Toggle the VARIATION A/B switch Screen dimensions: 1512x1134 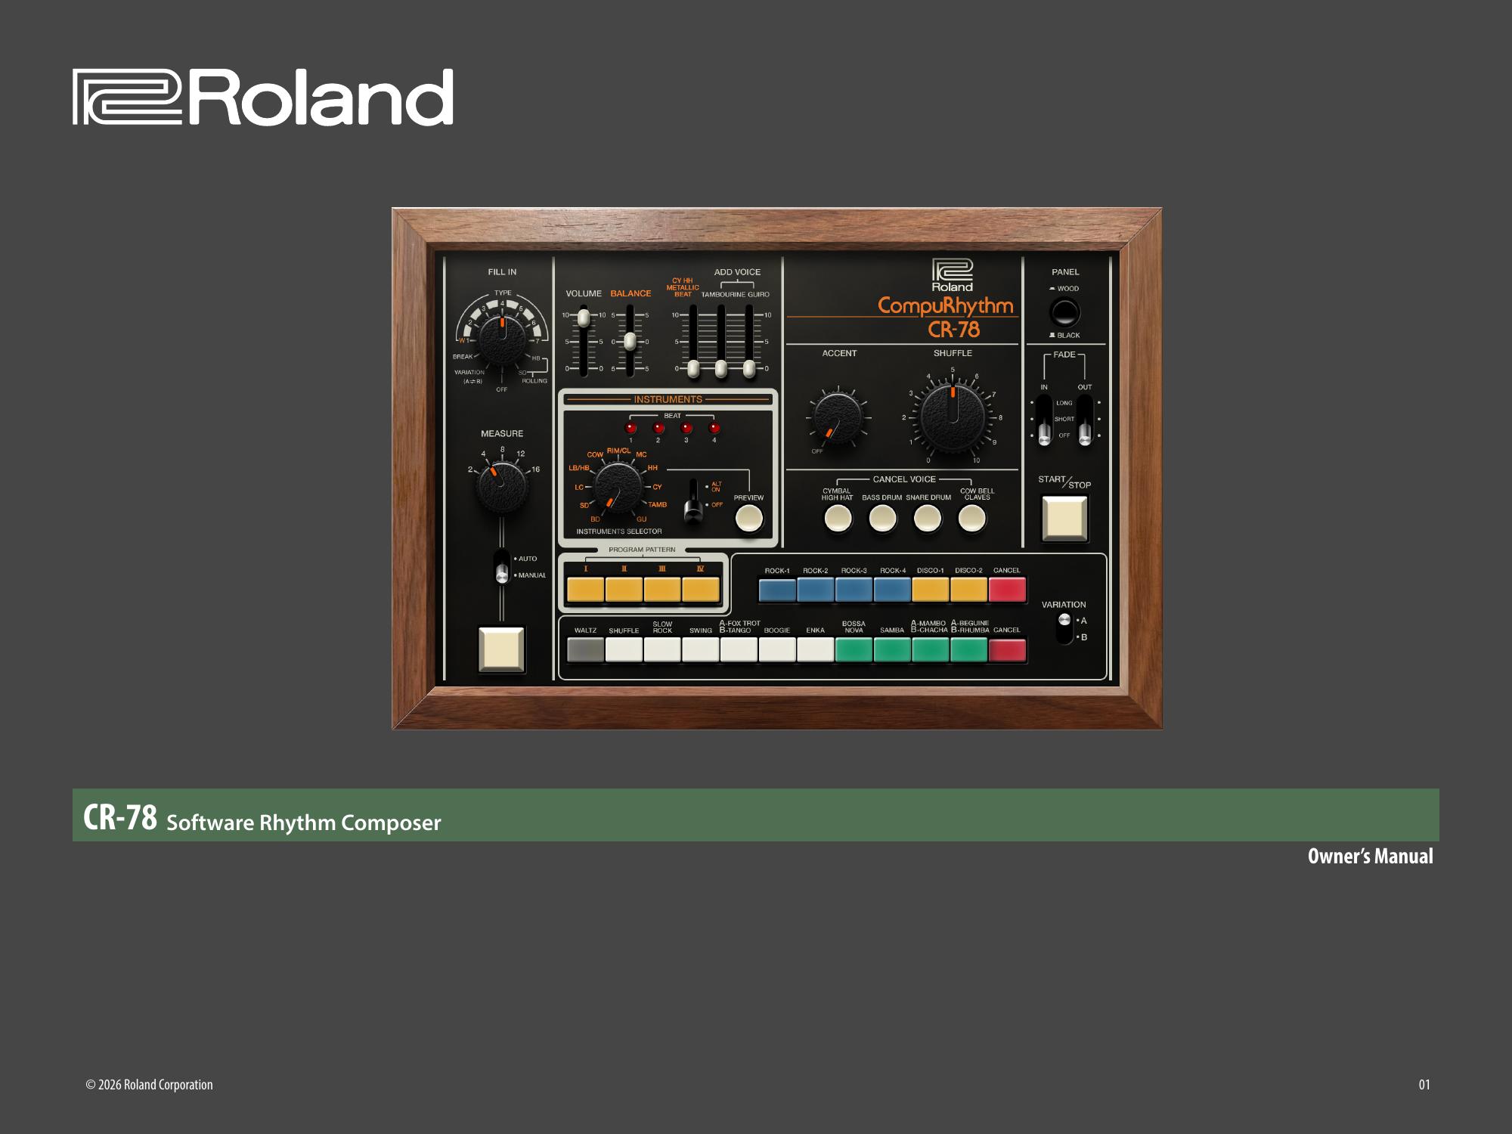tap(1064, 628)
